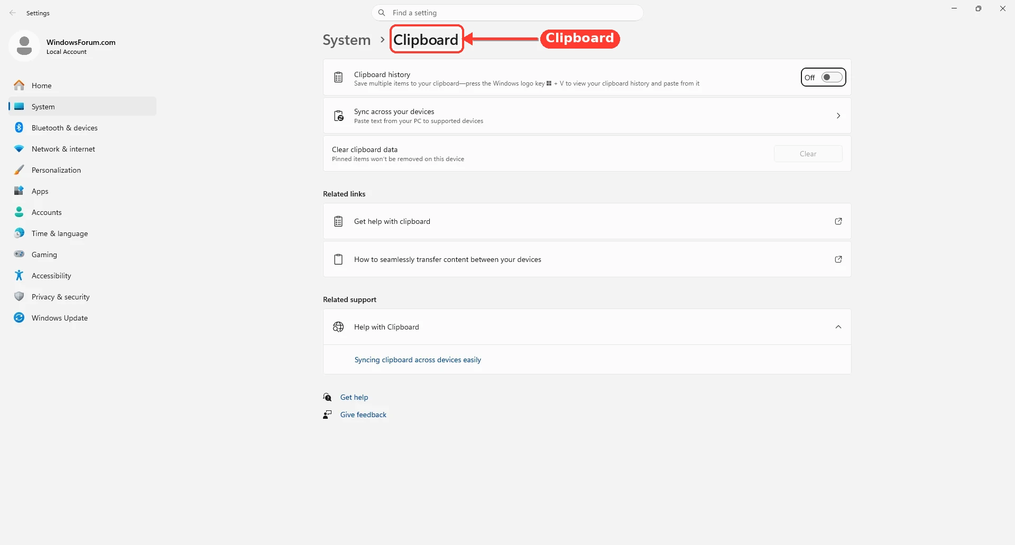Click the Home icon in the sidebar
The height and width of the screenshot is (545, 1015).
[x=19, y=85]
